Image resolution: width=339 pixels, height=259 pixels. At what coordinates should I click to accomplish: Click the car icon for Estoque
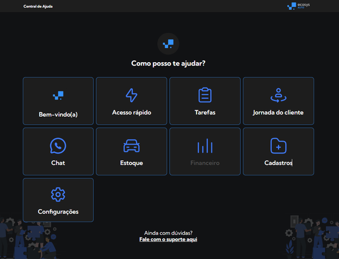coord(131,146)
